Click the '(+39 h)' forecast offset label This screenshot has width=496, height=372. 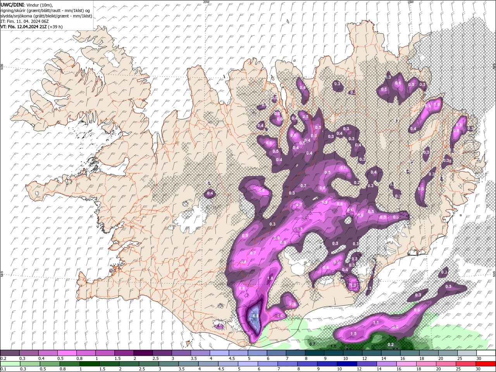click(x=55, y=27)
